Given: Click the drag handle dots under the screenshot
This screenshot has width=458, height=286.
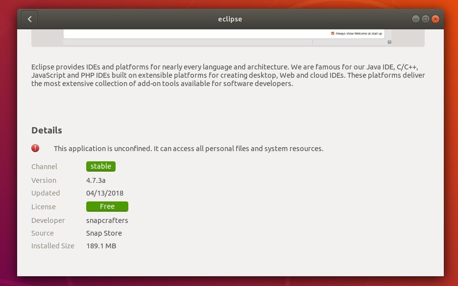Looking at the screenshot, I should tap(313, 43).
